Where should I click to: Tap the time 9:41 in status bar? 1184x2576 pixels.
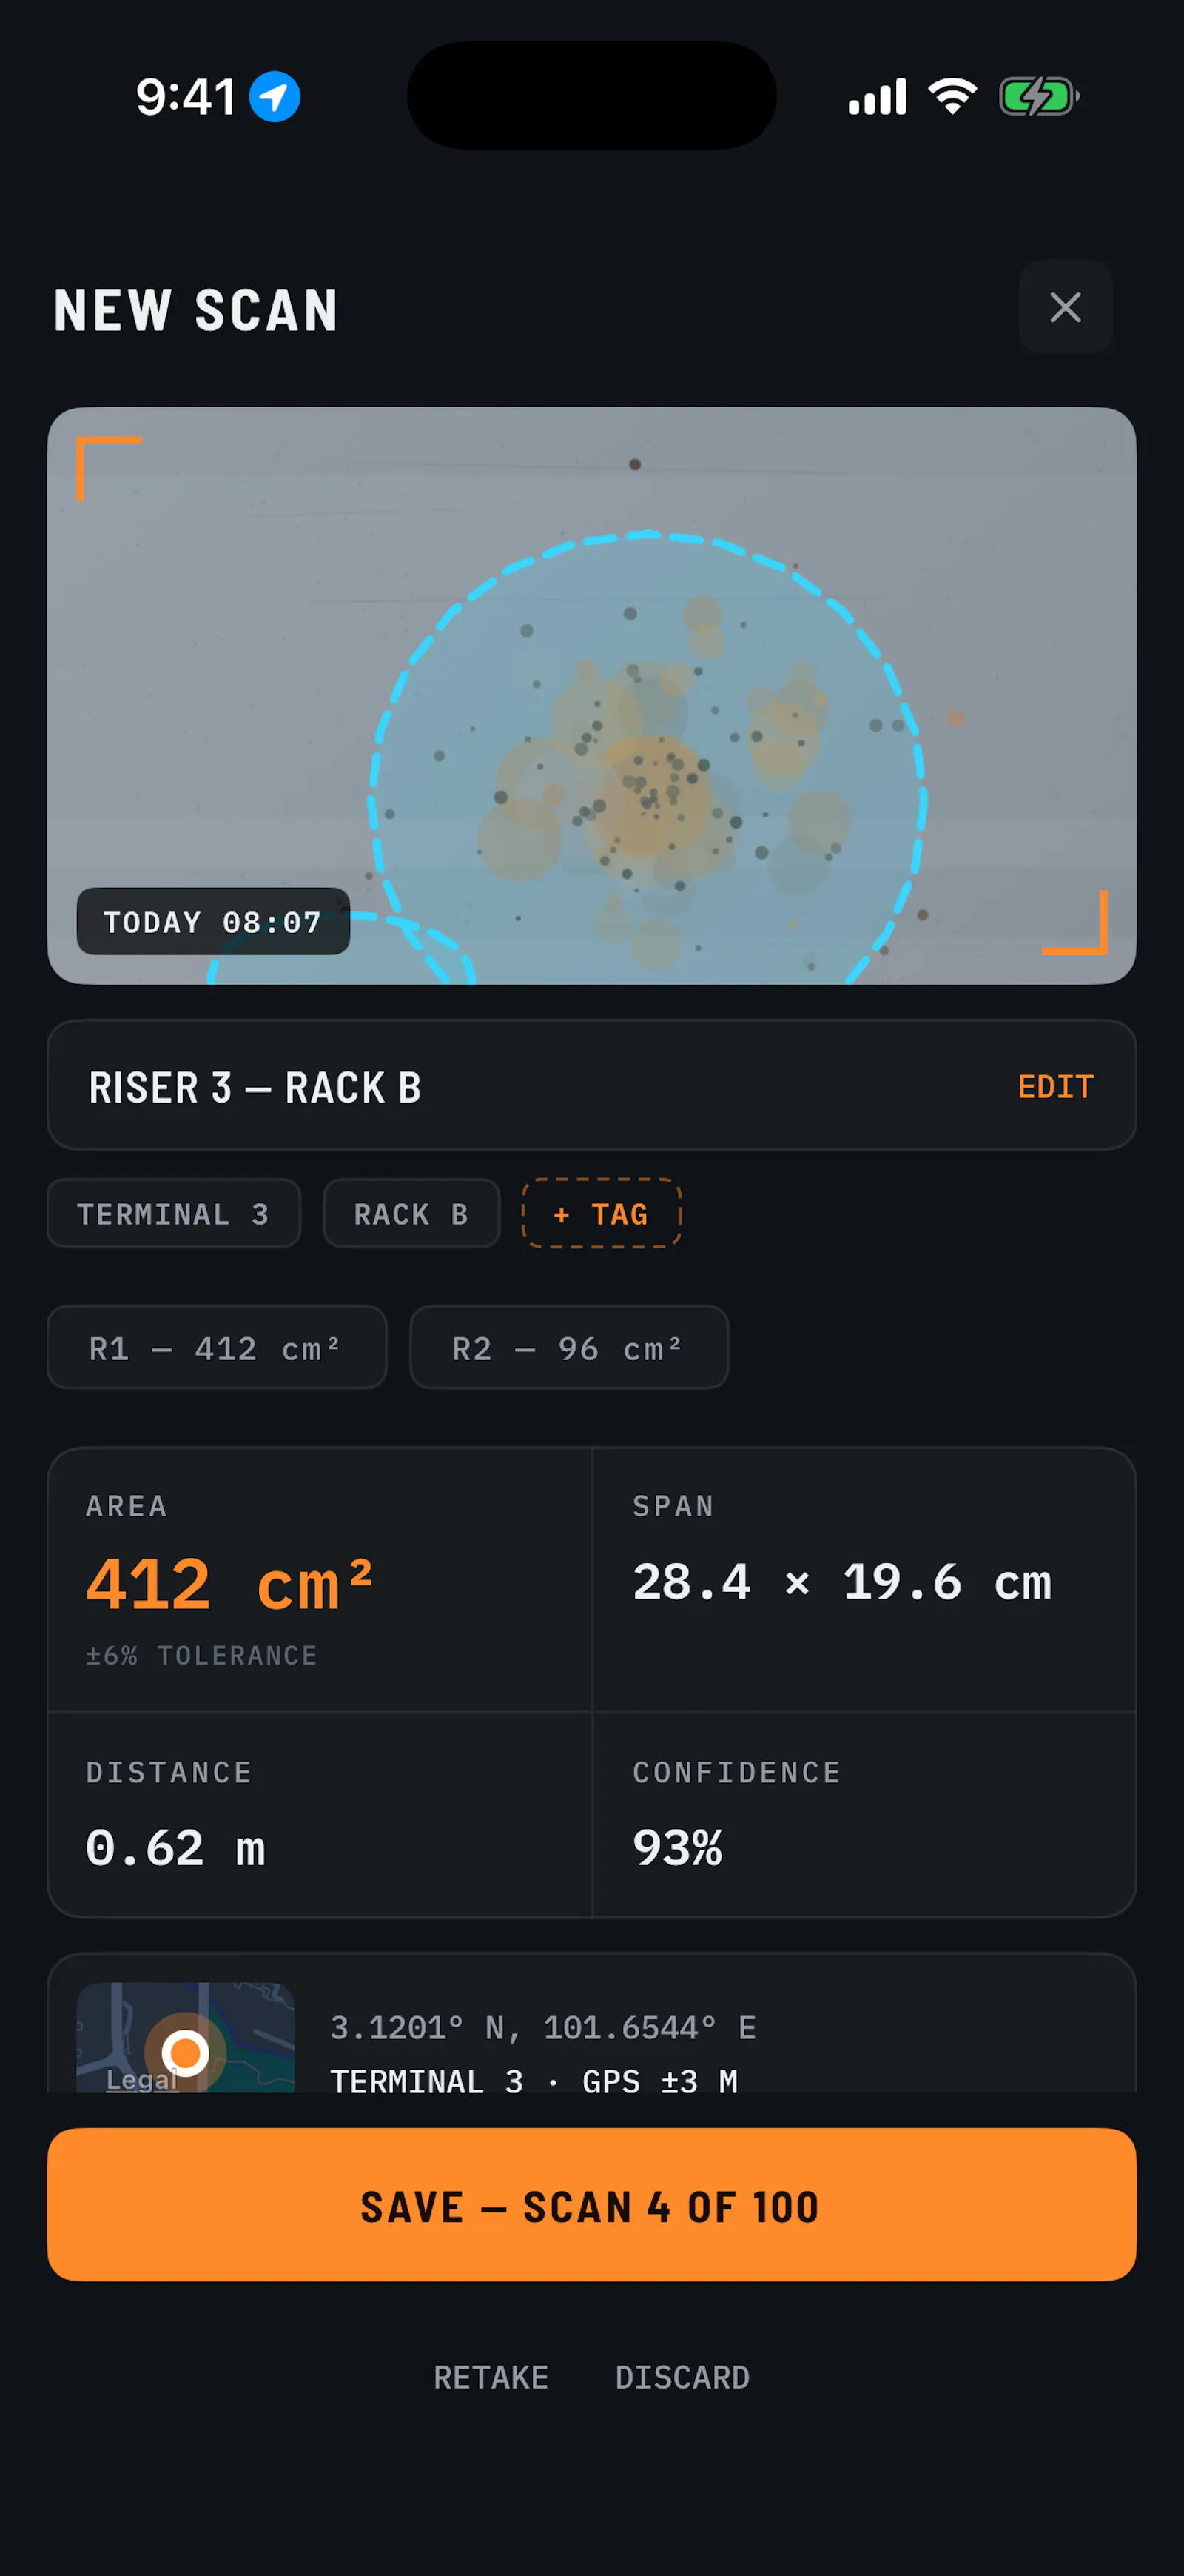pos(186,97)
